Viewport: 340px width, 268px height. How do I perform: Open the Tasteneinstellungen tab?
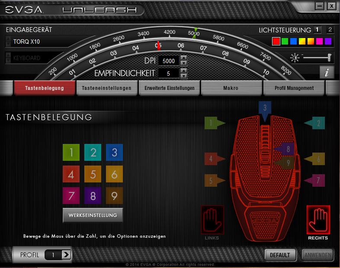pyautogui.click(x=107, y=88)
